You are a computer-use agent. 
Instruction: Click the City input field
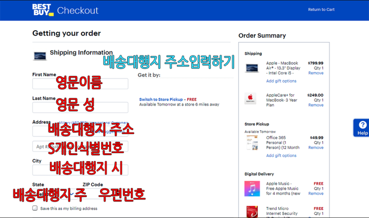point(80,170)
